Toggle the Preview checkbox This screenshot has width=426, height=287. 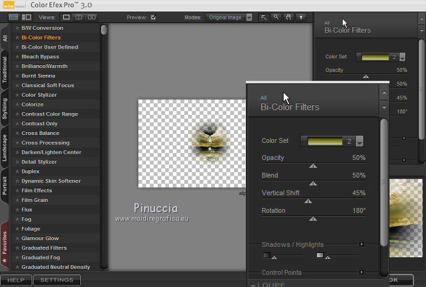point(153,18)
